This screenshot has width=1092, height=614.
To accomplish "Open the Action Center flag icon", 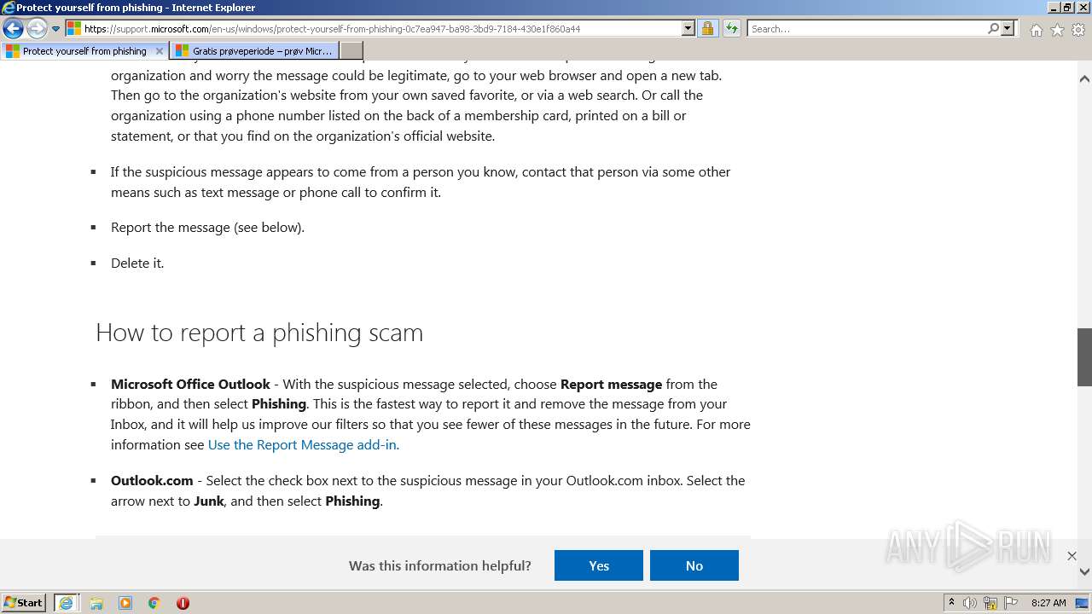I will click(x=1010, y=603).
